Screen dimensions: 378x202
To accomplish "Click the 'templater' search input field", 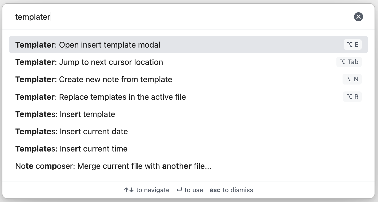I will (181, 17).
